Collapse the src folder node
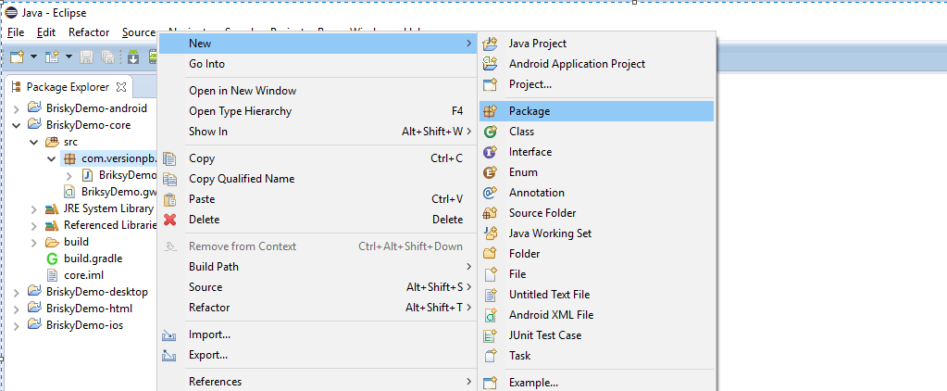 click(34, 143)
